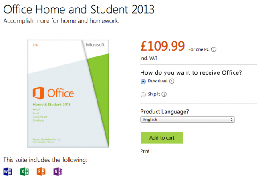
Task: Click the Excel app icon
Action: pos(24,172)
